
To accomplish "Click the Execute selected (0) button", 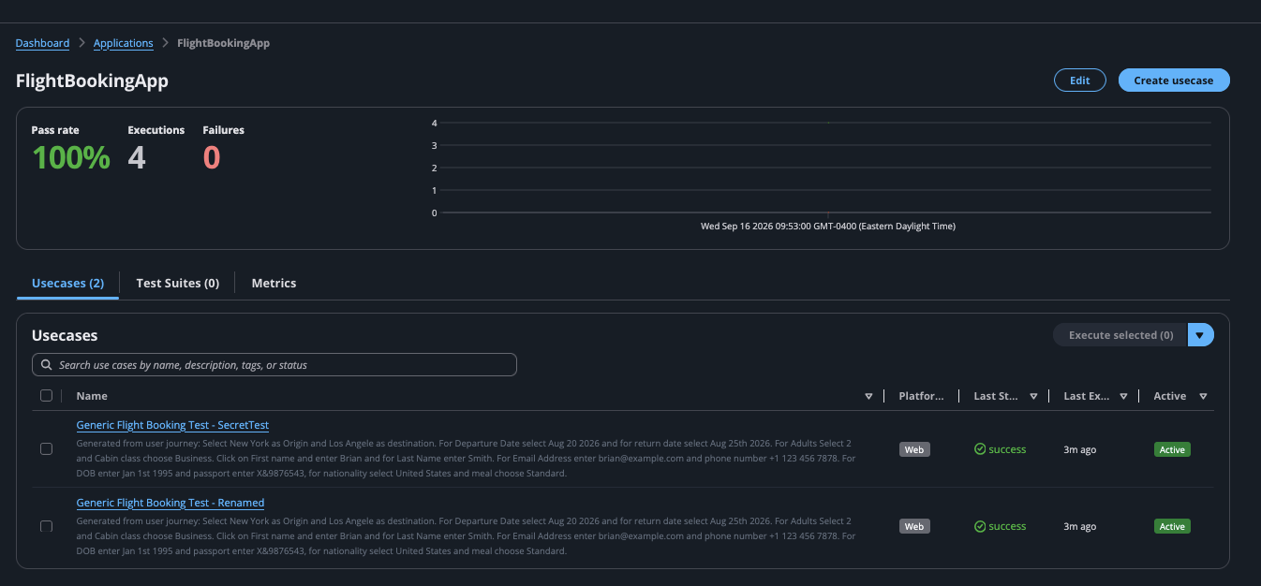I will (x=1120, y=335).
